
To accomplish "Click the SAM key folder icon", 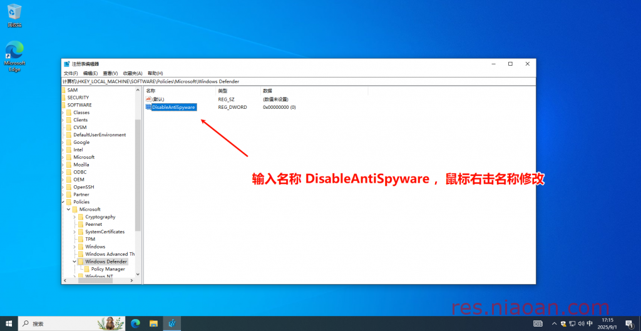I will [63, 90].
